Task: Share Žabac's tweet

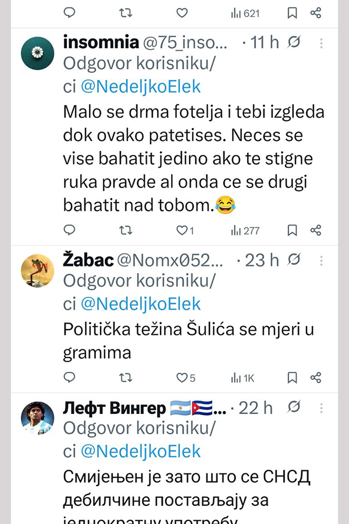Action: click(x=316, y=378)
